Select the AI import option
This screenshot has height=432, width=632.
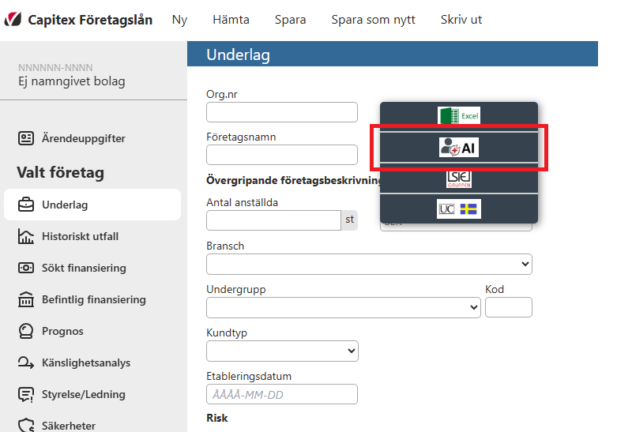tap(459, 148)
